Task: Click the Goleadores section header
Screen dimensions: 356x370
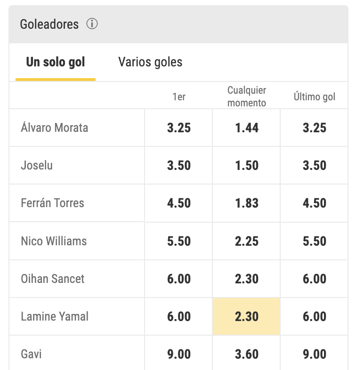Action: click(x=49, y=24)
